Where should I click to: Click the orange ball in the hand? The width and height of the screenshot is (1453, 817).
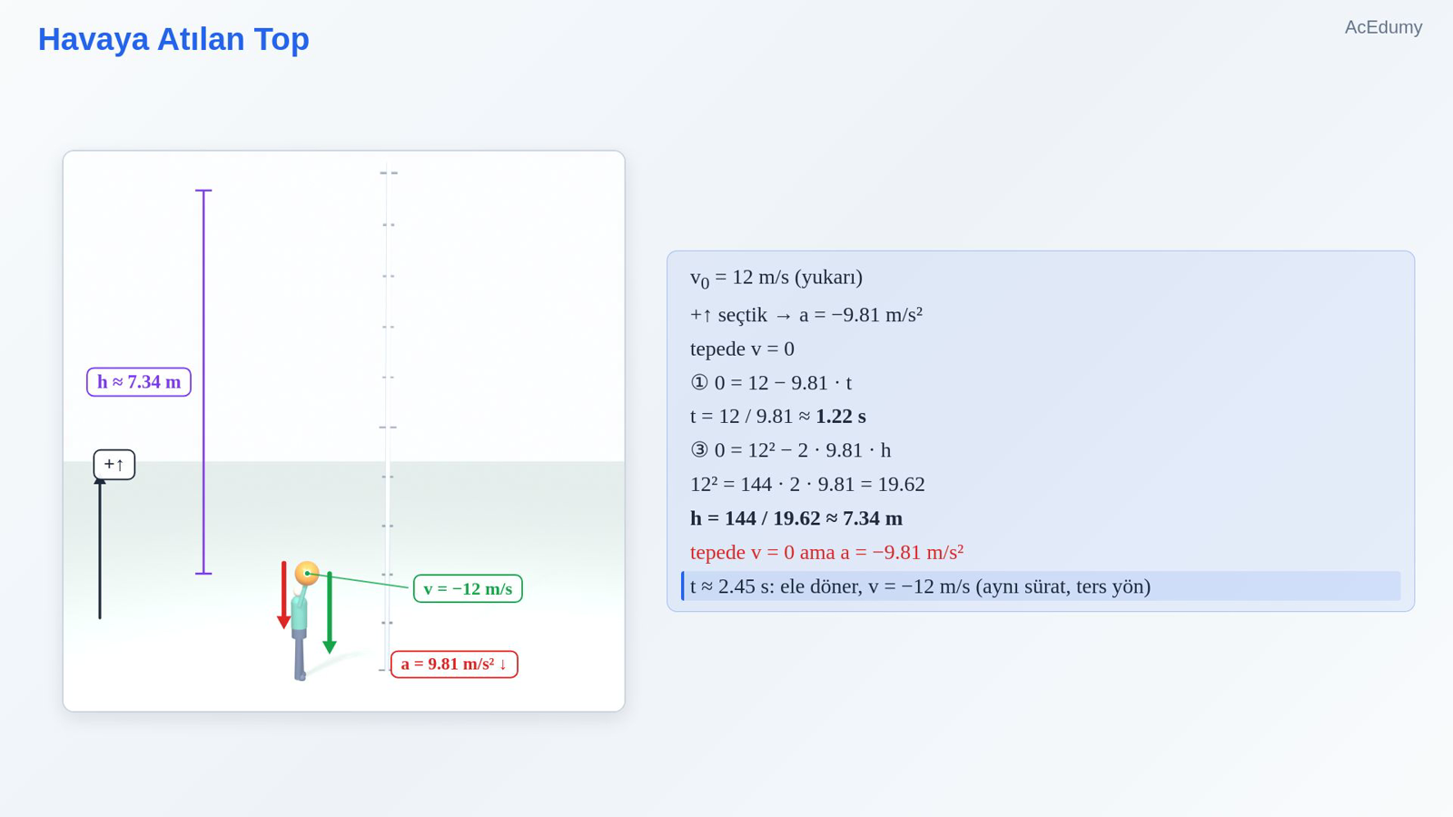click(x=307, y=573)
